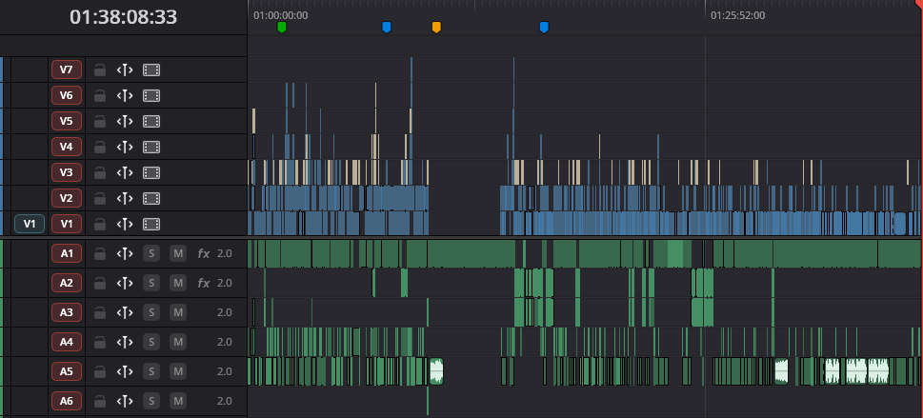Image resolution: width=923 pixels, height=418 pixels.
Task: Select the V4 destination track button
Action: point(67,147)
